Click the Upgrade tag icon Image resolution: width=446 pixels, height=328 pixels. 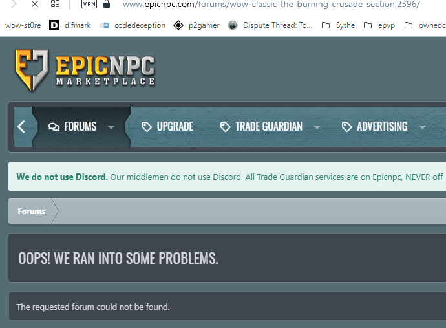coord(147,127)
